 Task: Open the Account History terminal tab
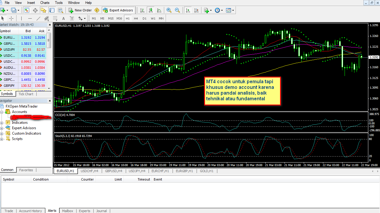(x=30, y=211)
